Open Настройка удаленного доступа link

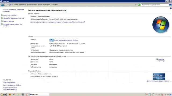(14, 18)
